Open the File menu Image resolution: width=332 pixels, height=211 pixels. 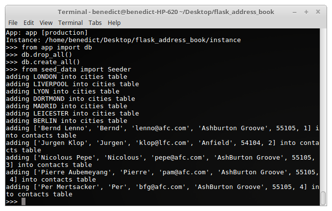[13, 23]
